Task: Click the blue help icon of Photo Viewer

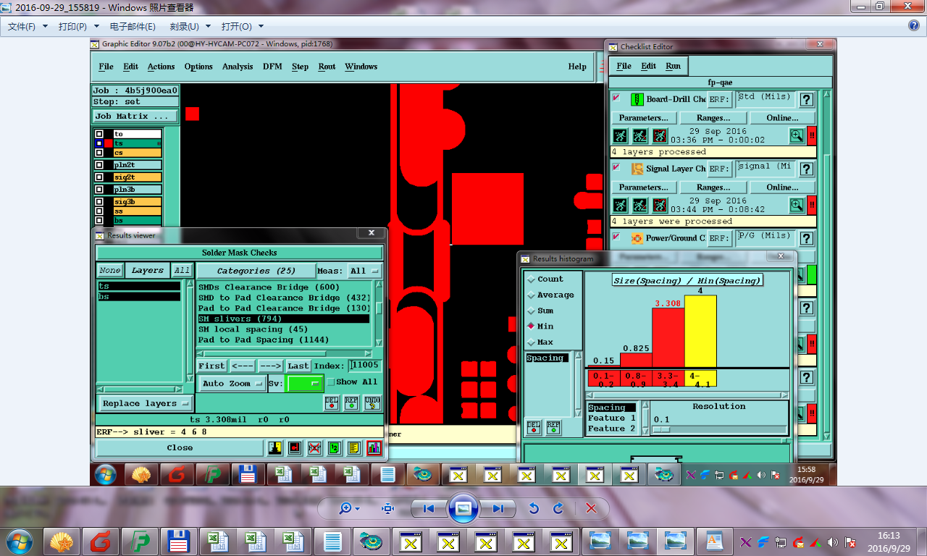Action: tap(914, 25)
